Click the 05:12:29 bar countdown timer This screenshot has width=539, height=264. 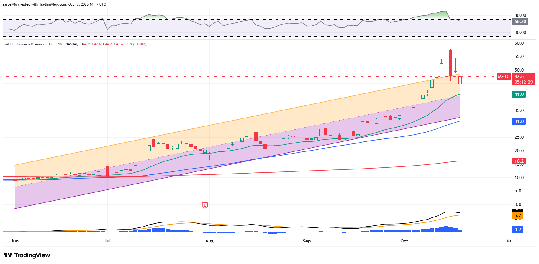pyautogui.click(x=523, y=82)
